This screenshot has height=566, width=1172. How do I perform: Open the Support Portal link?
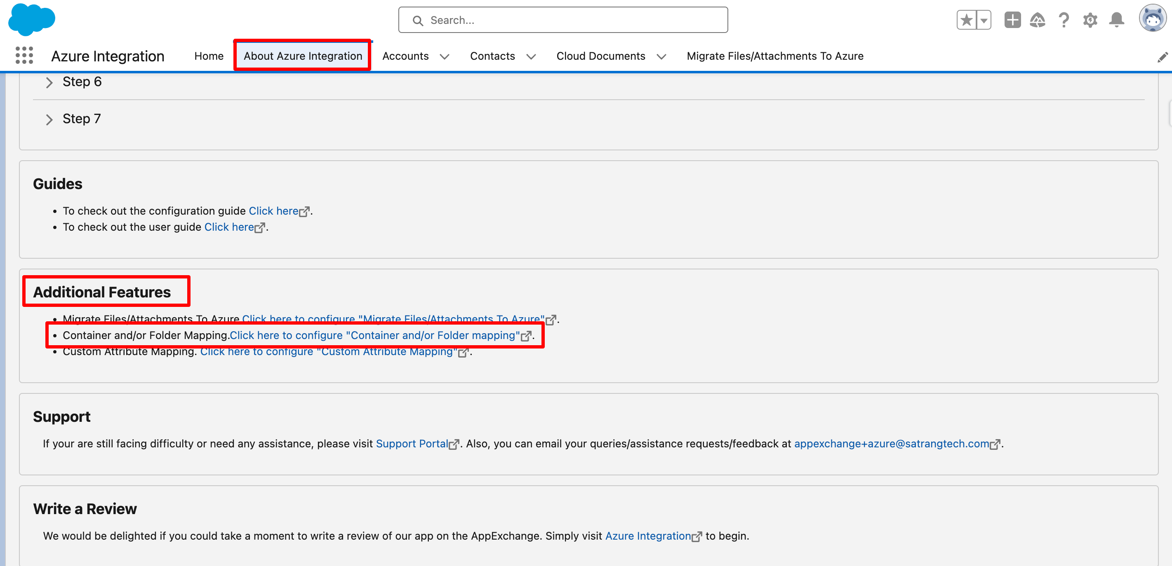(x=412, y=444)
